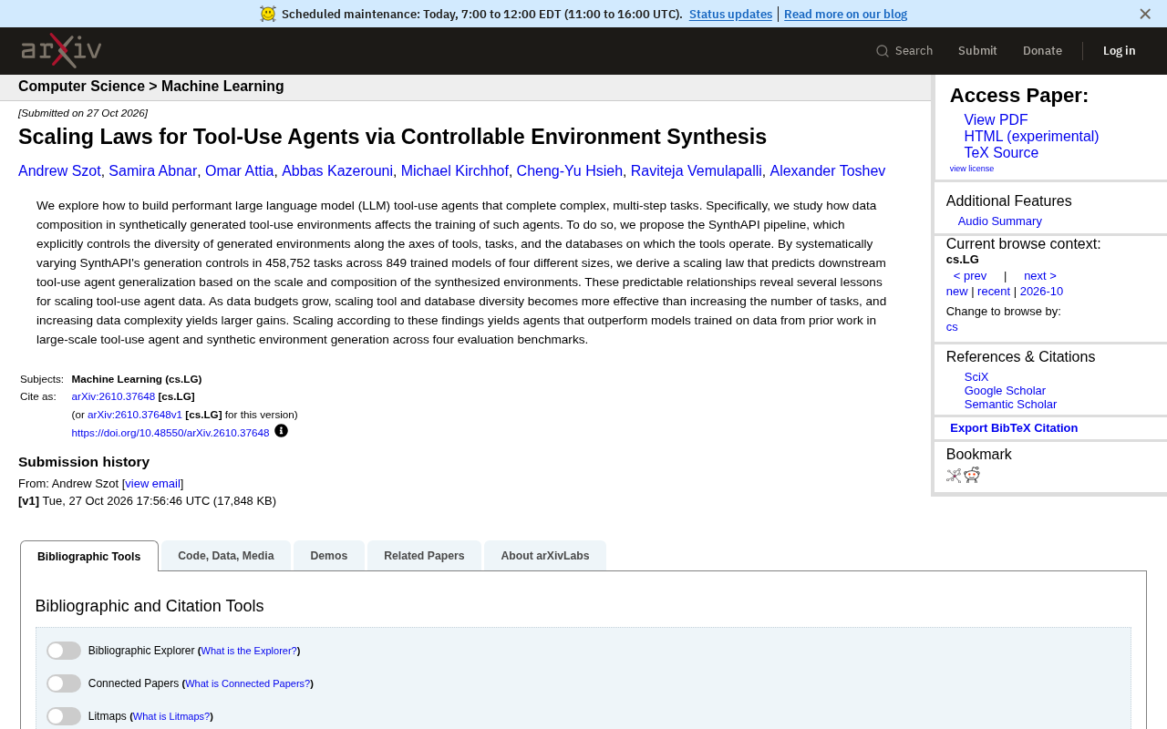
Task: Open the Code, Data, Media tab
Action: pyautogui.click(x=226, y=556)
